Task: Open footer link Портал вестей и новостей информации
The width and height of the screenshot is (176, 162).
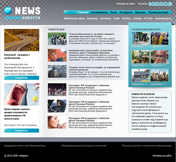Action: (x=147, y=146)
